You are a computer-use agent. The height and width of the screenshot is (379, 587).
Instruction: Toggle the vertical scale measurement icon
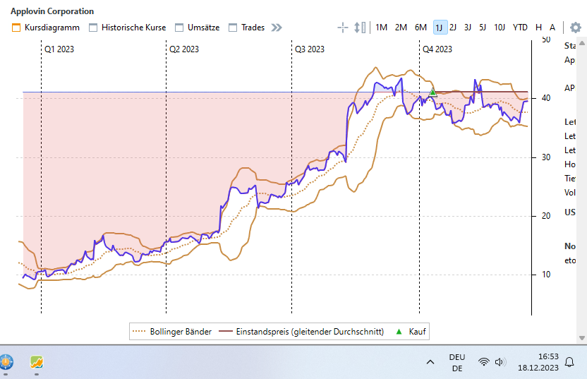pyautogui.click(x=359, y=28)
